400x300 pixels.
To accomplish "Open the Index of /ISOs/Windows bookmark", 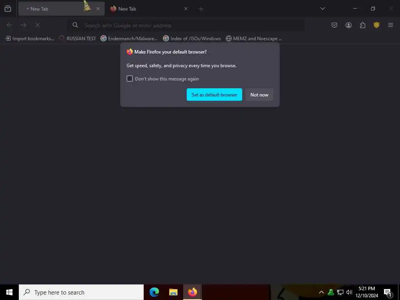I will [192, 39].
